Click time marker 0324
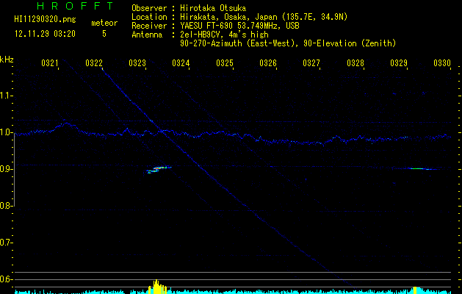Image resolution: width=462 pixels, height=294 pixels. (x=181, y=63)
